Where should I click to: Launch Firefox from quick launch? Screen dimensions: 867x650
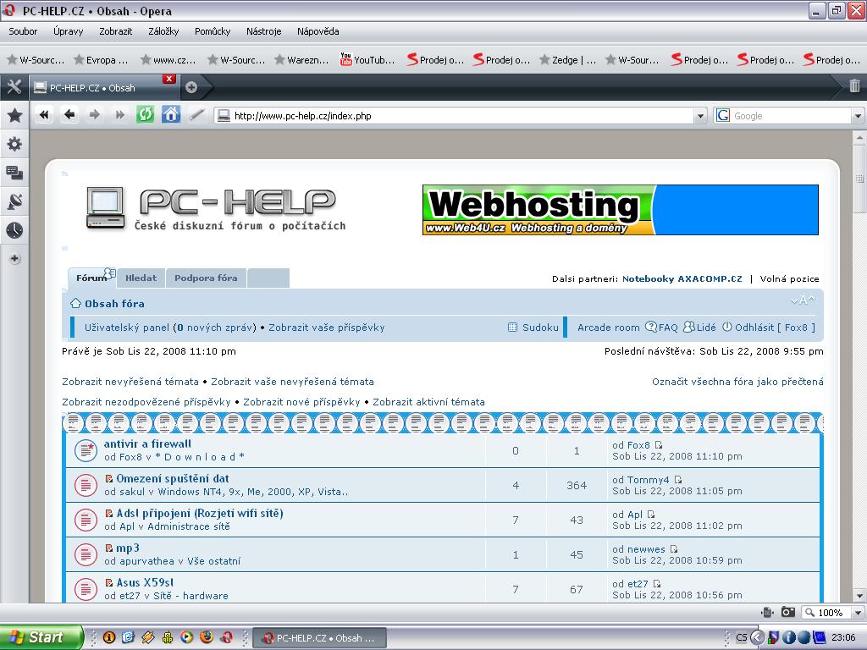[207, 637]
